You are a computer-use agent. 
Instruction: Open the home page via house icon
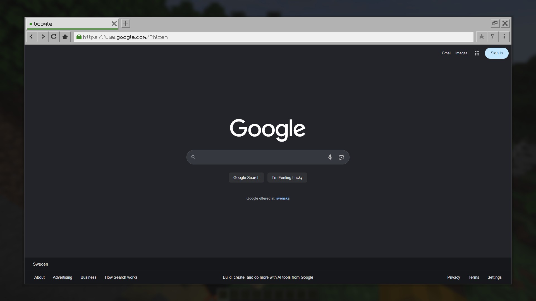click(x=65, y=37)
